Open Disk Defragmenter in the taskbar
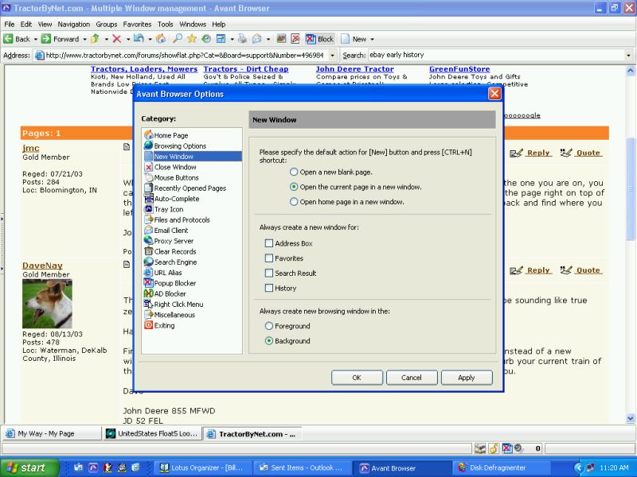The height and width of the screenshot is (477, 637). pos(501,467)
